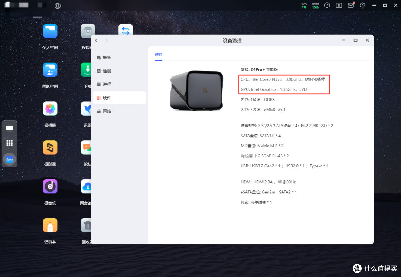Open the 团队空间 desktop app
The image size is (401, 277).
click(x=50, y=70)
